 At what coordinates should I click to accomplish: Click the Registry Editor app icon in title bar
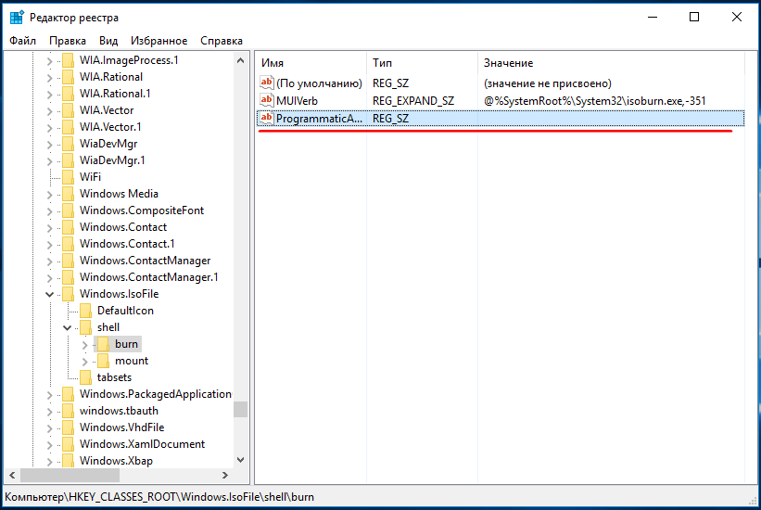(17, 17)
